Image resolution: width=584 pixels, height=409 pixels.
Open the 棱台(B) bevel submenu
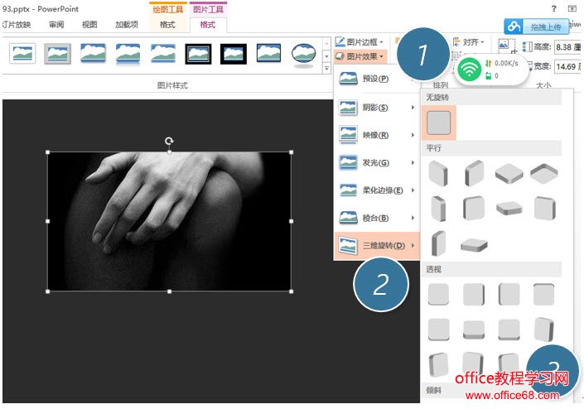377,218
